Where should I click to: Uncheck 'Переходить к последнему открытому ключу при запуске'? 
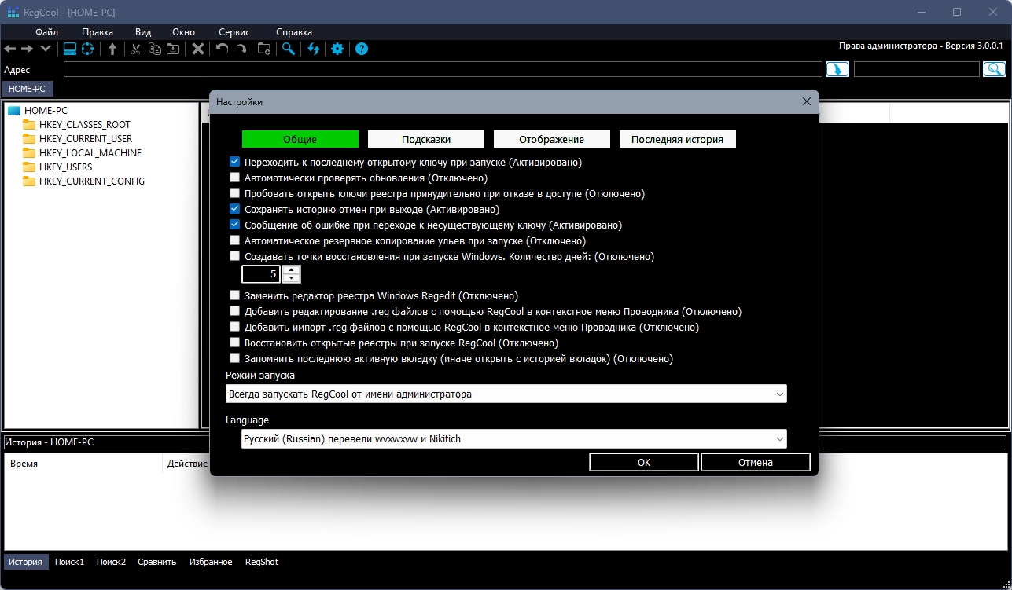point(234,163)
